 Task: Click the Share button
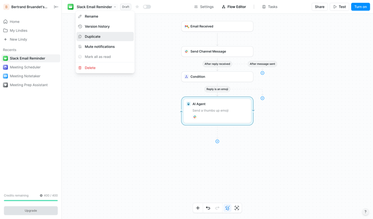(319, 7)
